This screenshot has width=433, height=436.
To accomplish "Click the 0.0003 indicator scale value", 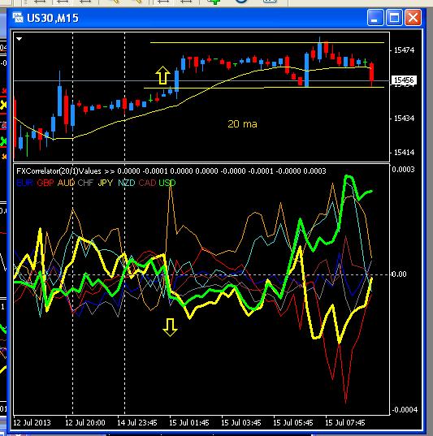I will click(403, 169).
